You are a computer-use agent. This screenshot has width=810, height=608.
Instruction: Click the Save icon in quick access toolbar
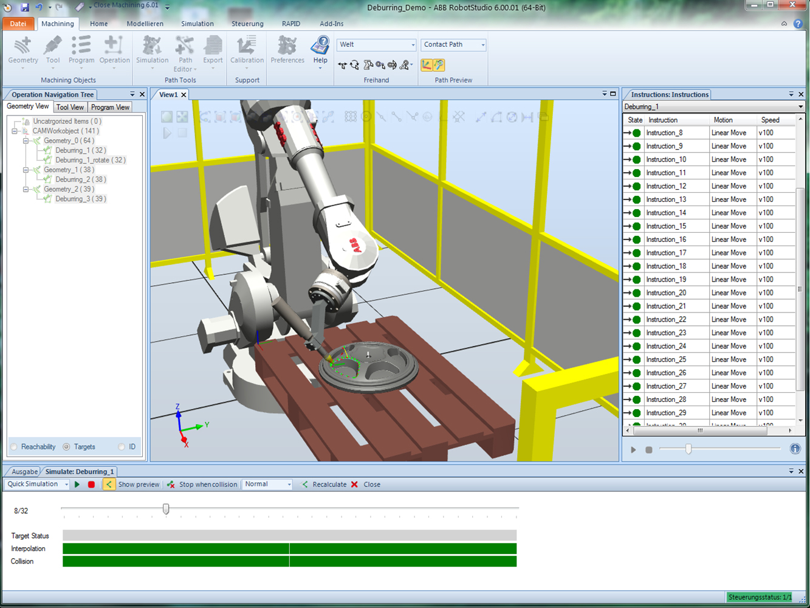25,7
